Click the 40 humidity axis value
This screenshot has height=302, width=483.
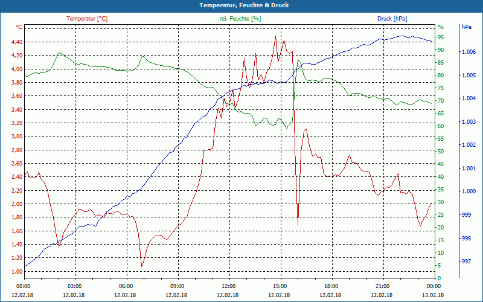(441, 177)
